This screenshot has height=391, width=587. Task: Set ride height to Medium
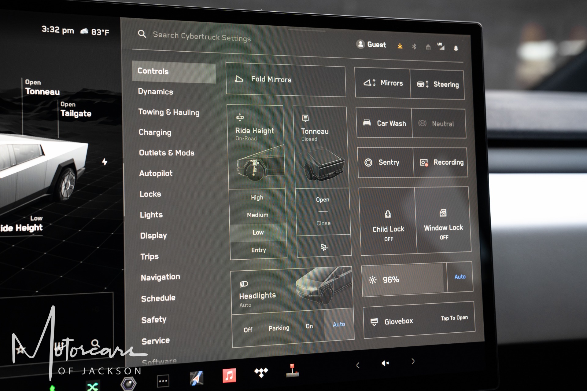pyautogui.click(x=258, y=215)
